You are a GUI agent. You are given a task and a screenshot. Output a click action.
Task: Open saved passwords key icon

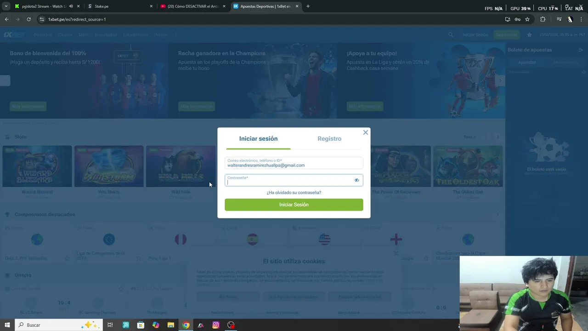point(517,19)
